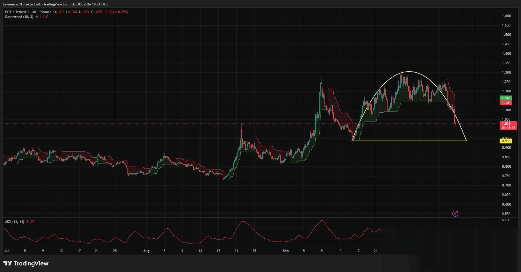Click the 0.800 price axis label

click(506, 167)
